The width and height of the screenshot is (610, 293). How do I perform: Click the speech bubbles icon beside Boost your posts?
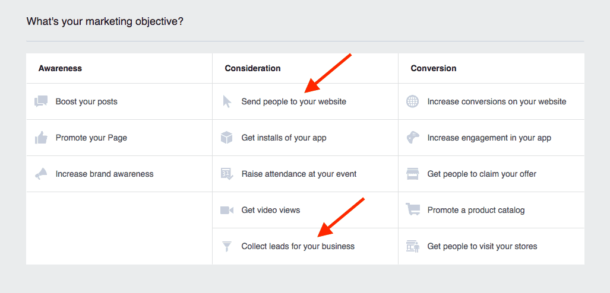click(x=41, y=101)
